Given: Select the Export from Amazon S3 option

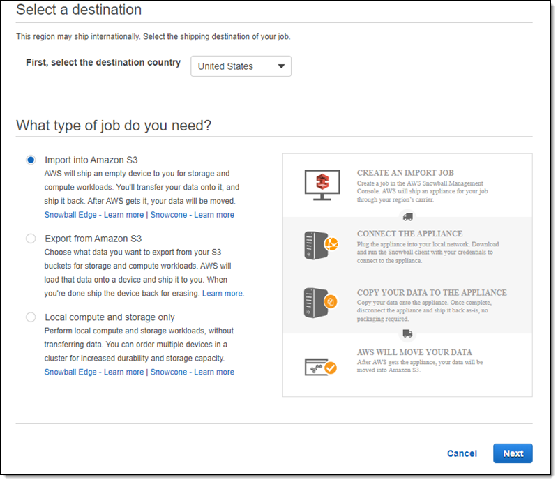Looking at the screenshot, I should (31, 239).
